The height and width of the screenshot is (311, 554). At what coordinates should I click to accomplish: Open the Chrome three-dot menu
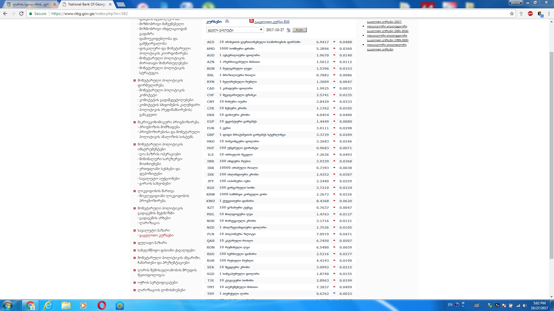[549, 14]
